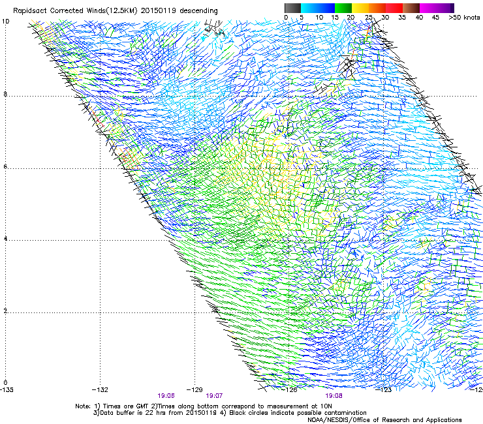Click the -129 longitude axis label
The width and height of the screenshot is (483, 424).
[195, 390]
